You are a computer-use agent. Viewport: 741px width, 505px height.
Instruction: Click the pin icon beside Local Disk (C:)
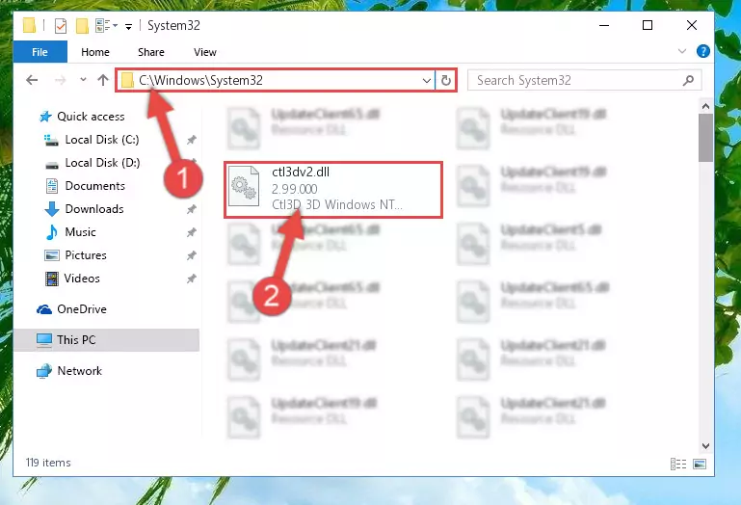click(x=192, y=140)
